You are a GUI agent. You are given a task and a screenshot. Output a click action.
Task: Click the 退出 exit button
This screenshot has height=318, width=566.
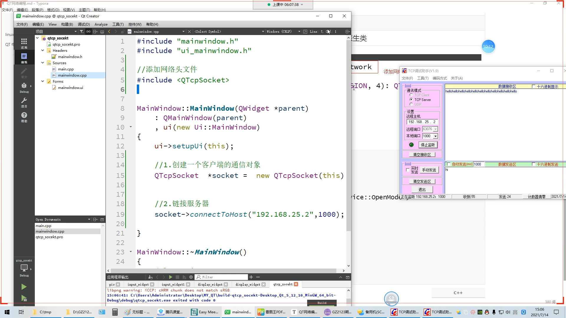422,190
